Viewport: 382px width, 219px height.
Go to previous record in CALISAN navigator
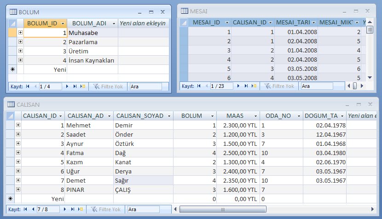(33, 209)
